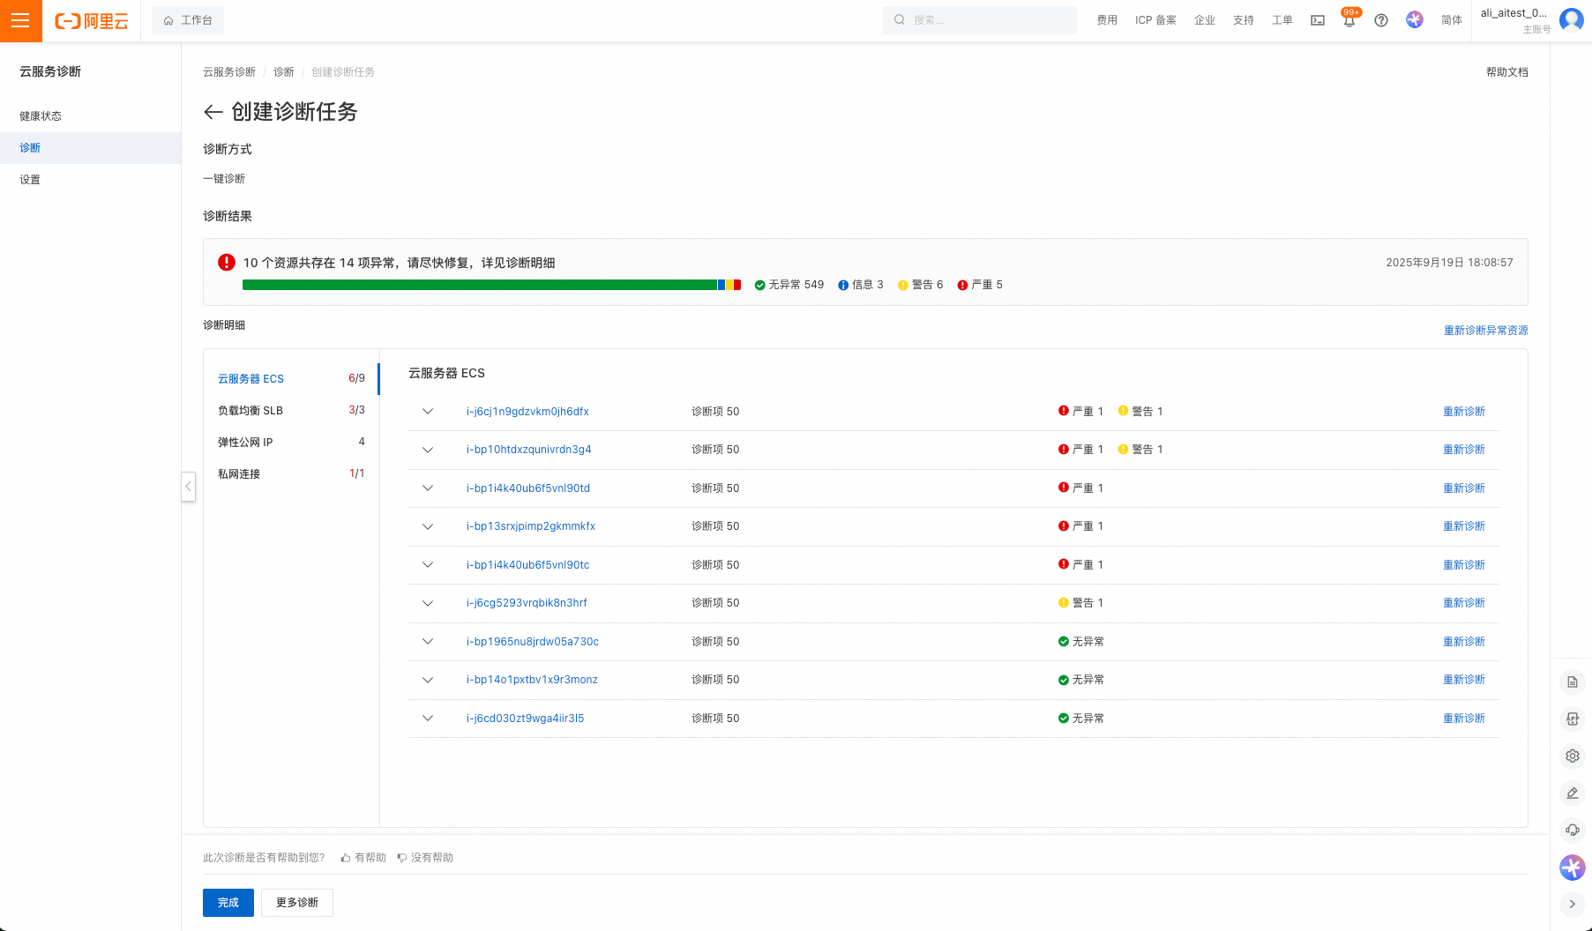Open instance link i-bp13srxjpimp2gkmmkfx
The image size is (1592, 931).
(x=531, y=526)
